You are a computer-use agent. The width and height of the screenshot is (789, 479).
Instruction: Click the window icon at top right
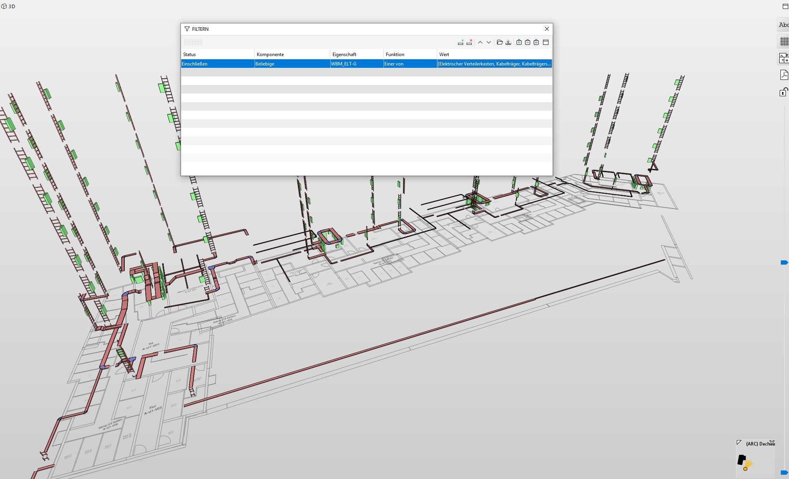pos(785,7)
